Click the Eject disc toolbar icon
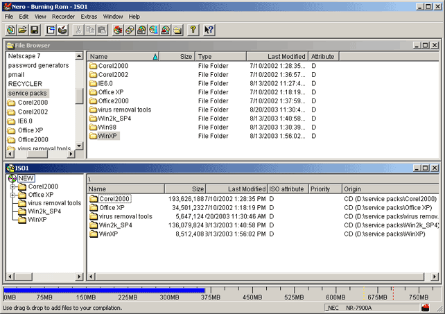Image resolution: width=445 pixels, height=314 pixels. pos(166,30)
